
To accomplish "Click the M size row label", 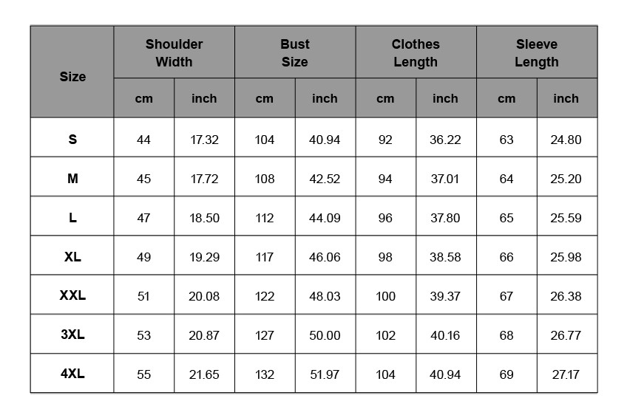I will [72, 177].
